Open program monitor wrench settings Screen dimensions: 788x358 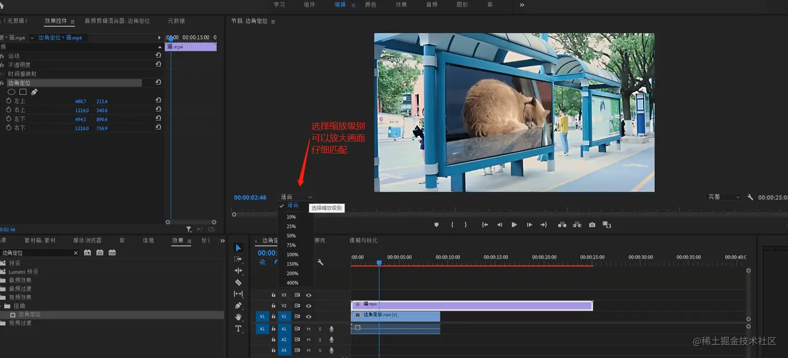click(750, 197)
